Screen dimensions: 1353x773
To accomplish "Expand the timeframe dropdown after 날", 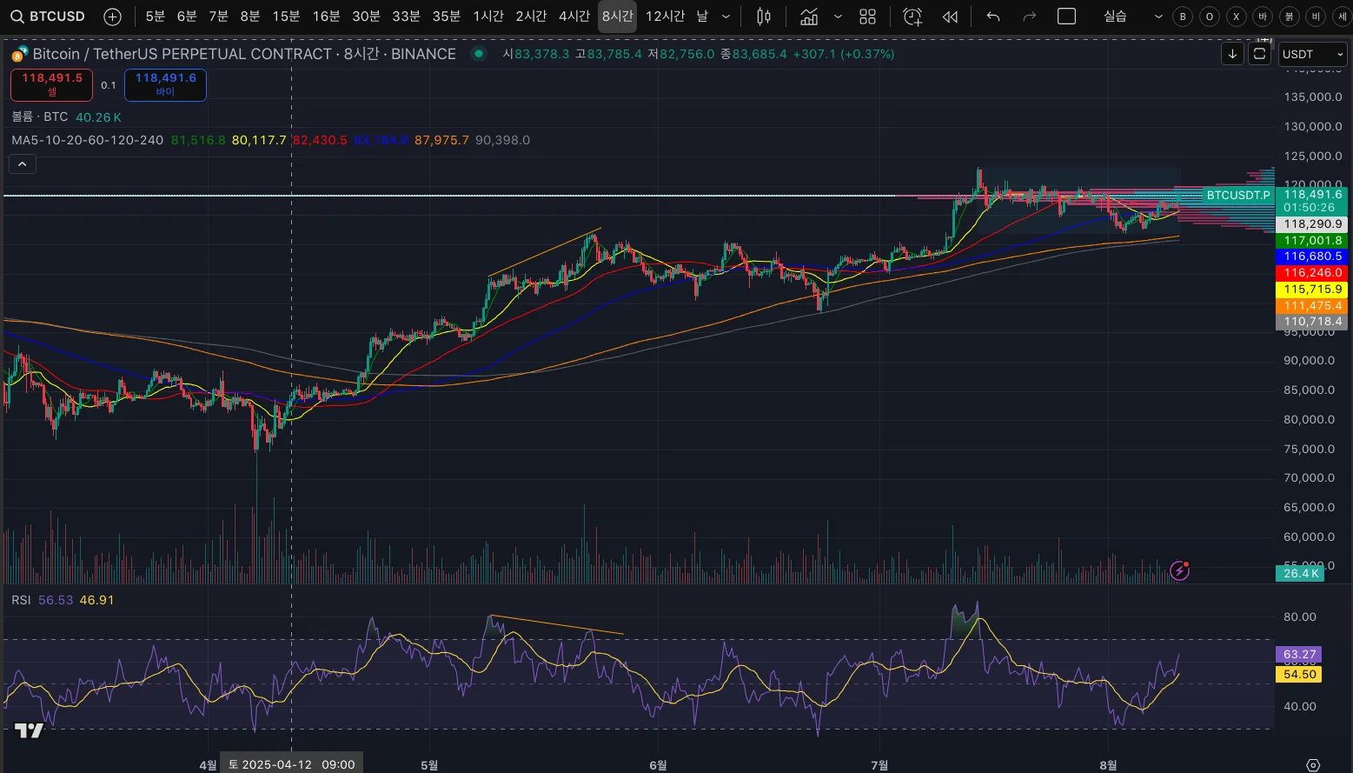I will (726, 17).
